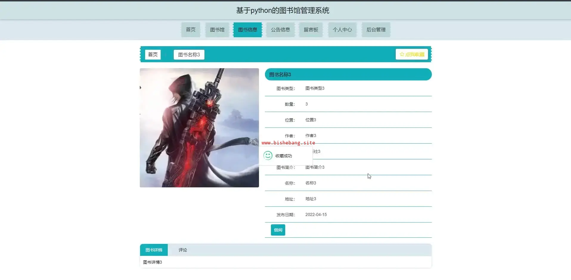571x280 pixels.
Task: Click the 首页 breadcrumb in teal bar
Action: coord(153,55)
